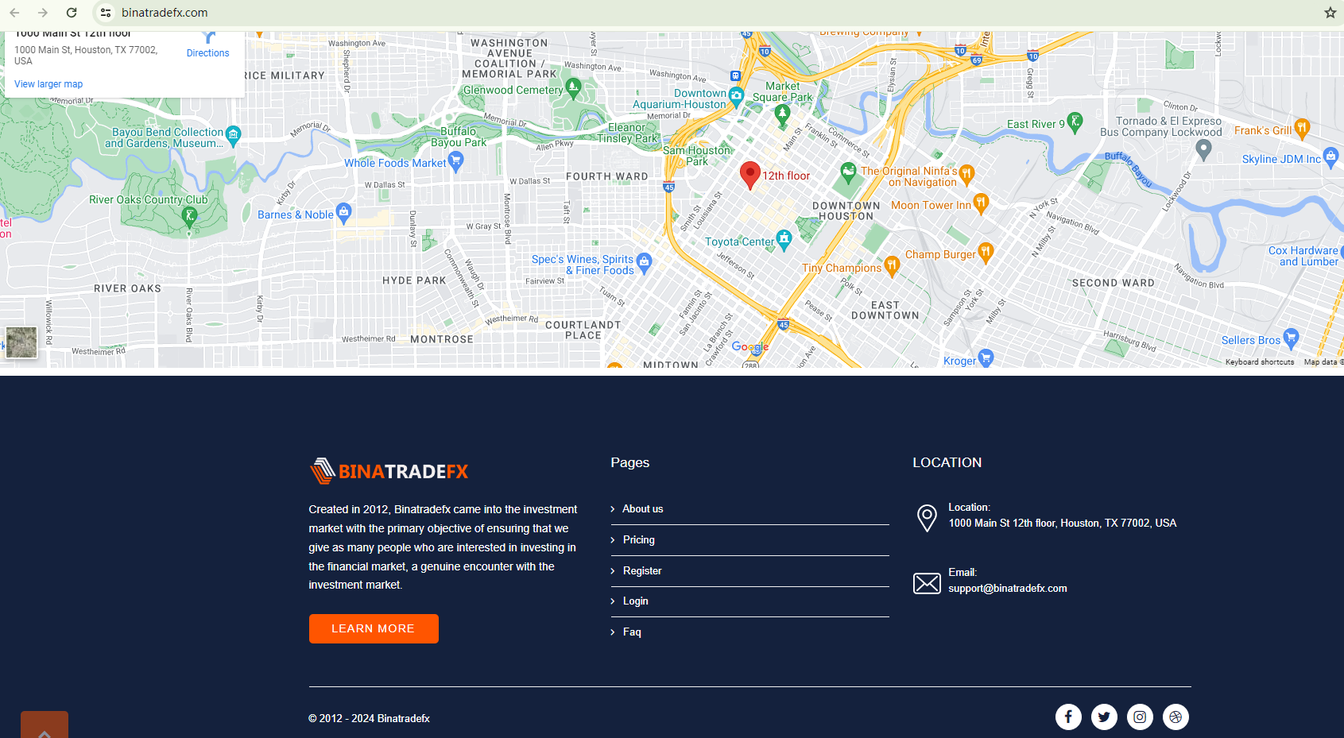
Task: Open Keyboard shortcuts on the map
Action: pyautogui.click(x=1260, y=362)
